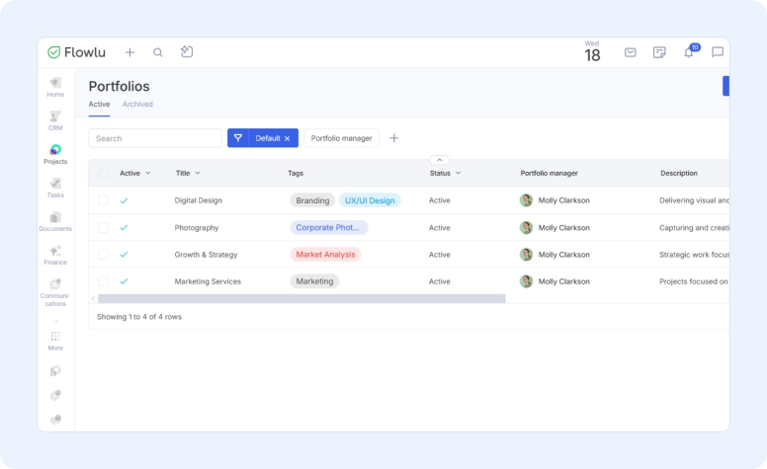Screen dimensions: 767x469
Task: Go to Tasks in left sidebar
Action: pyautogui.click(x=55, y=186)
